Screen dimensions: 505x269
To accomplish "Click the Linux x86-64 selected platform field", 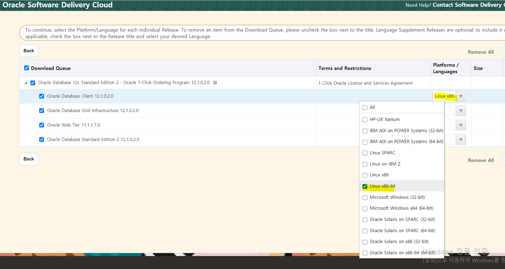I will (x=445, y=96).
